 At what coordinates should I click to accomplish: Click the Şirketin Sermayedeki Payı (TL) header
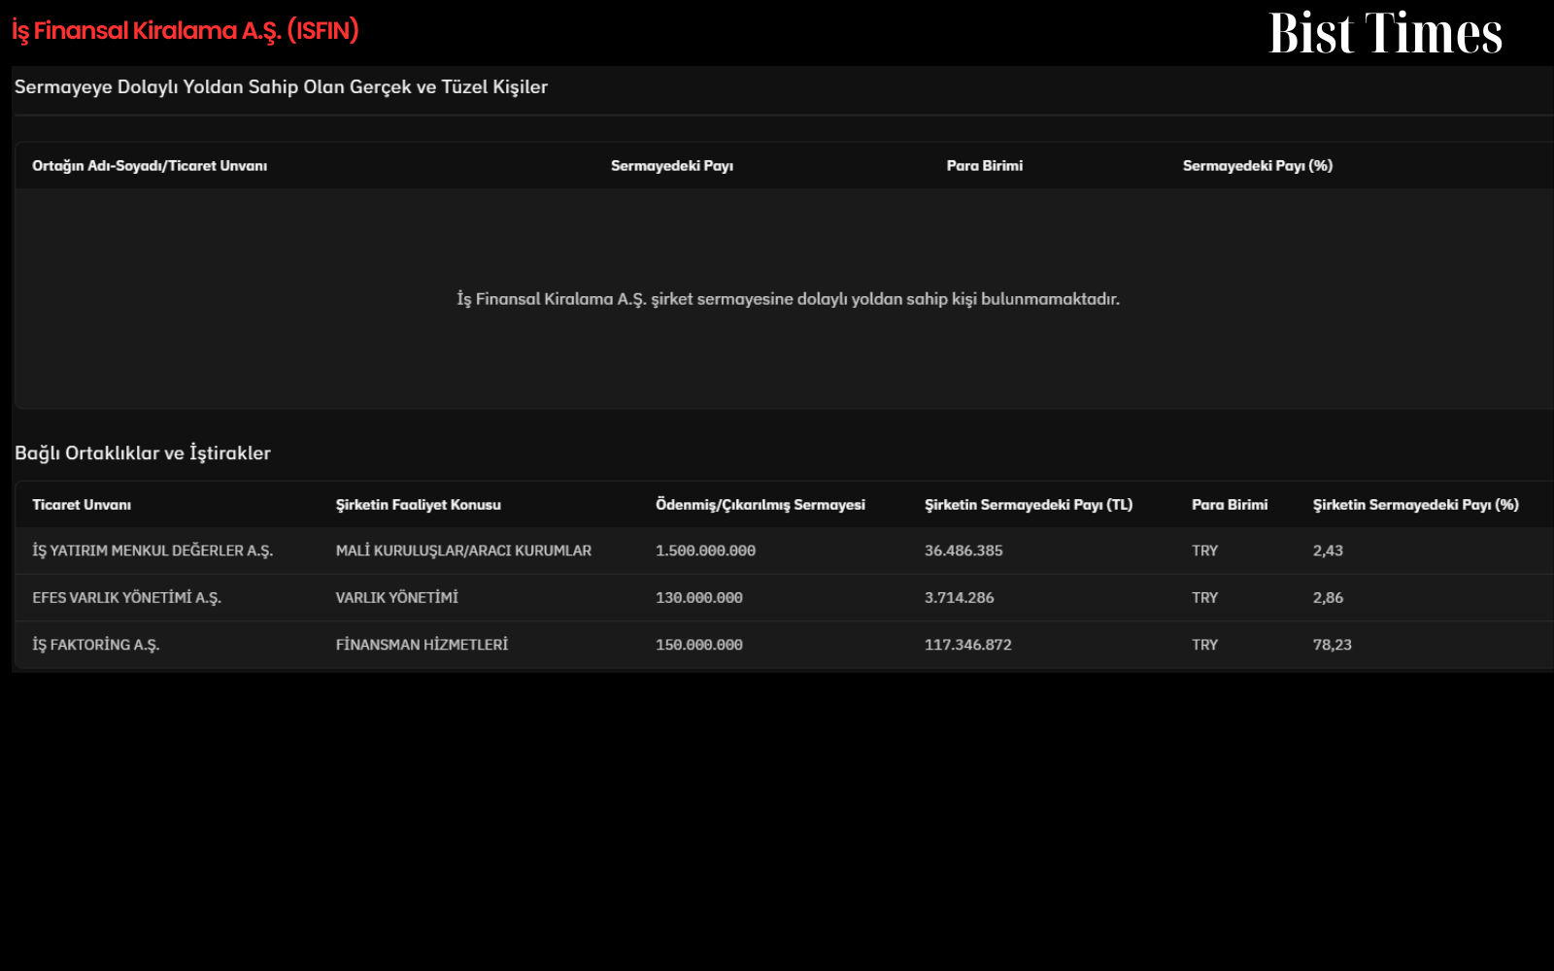pos(1029,505)
